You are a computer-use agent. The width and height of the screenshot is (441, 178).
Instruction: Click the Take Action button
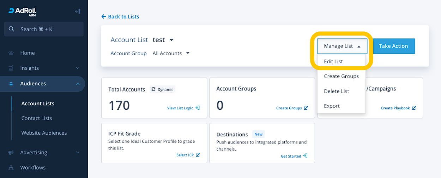(393, 46)
